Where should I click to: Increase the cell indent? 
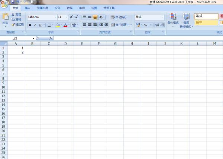106,25
